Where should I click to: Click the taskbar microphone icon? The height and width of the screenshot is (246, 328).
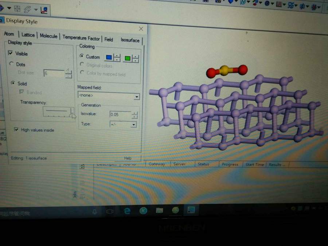tap(95, 212)
